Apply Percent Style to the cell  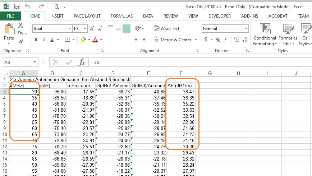tap(218, 40)
